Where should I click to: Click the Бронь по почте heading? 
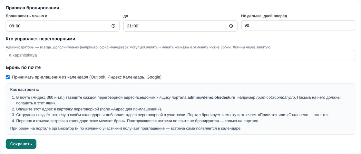[23, 67]
